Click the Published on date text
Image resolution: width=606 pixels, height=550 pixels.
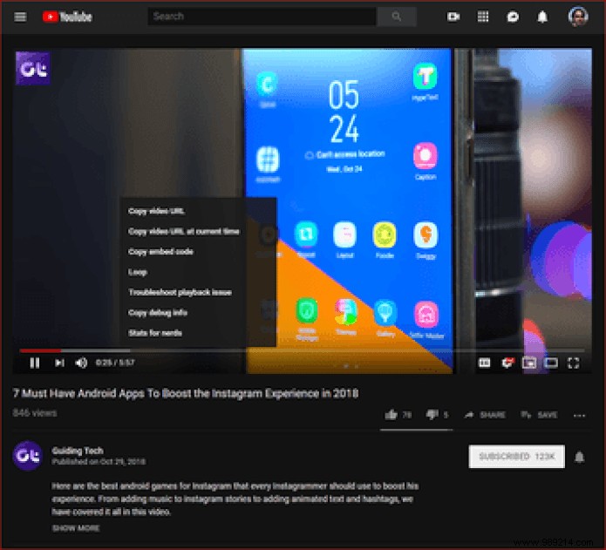pyautogui.click(x=99, y=462)
